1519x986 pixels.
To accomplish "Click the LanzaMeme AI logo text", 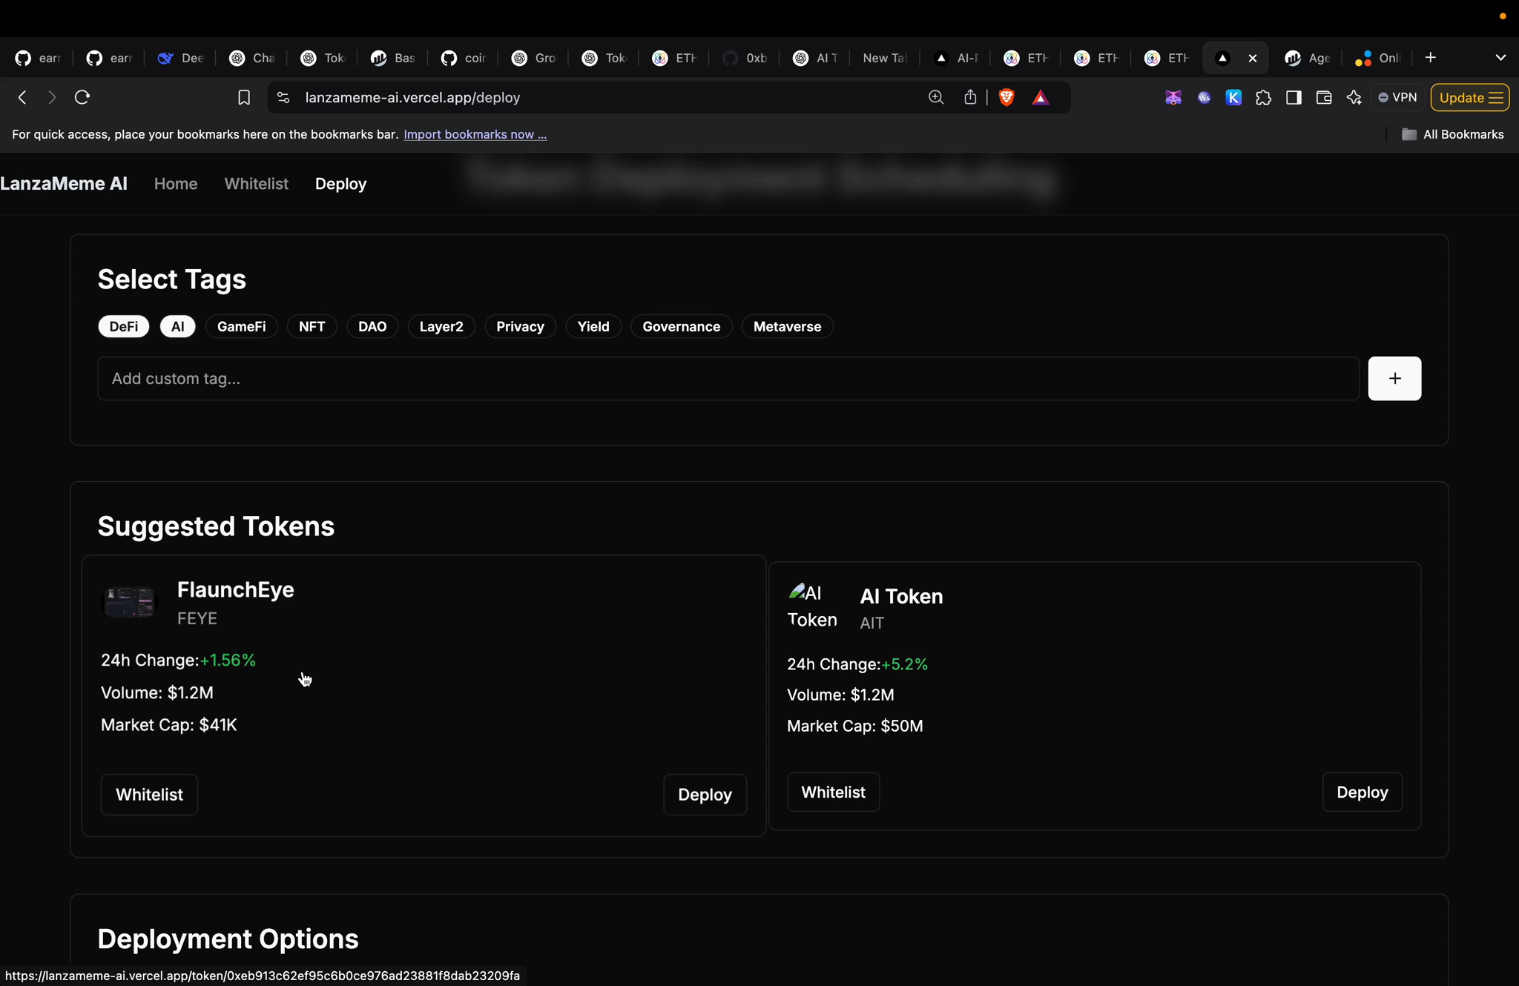I will pyautogui.click(x=64, y=184).
